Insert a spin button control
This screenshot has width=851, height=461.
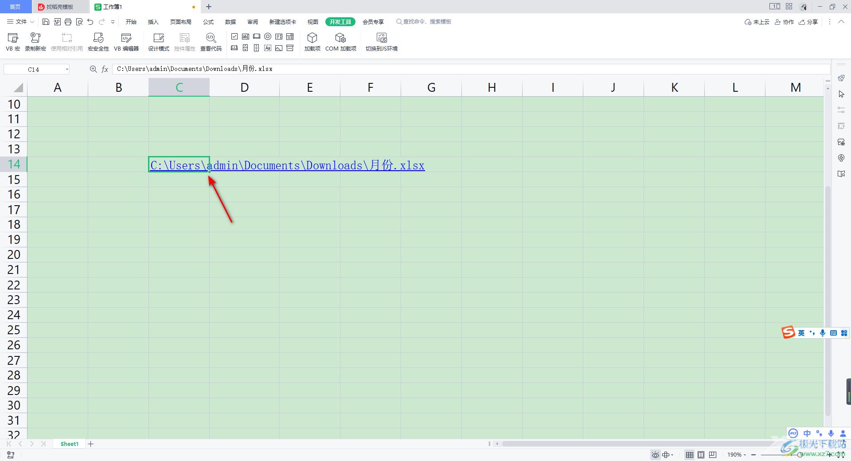(x=246, y=48)
